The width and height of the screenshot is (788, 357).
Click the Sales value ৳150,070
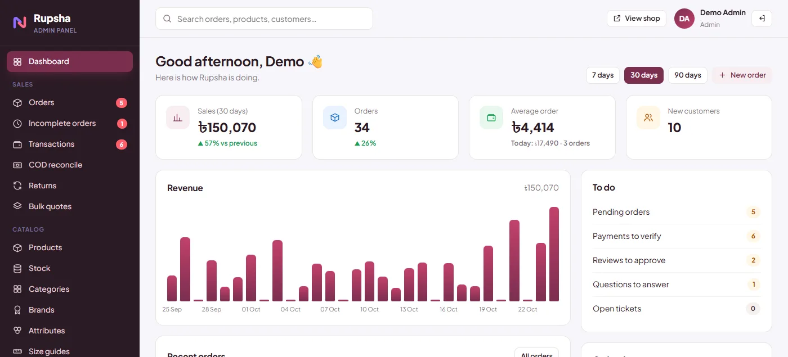pyautogui.click(x=227, y=128)
